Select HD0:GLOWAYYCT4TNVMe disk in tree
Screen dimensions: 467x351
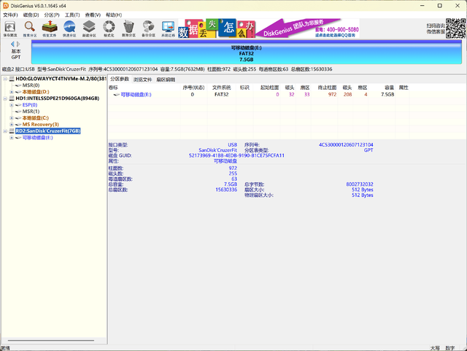[x=61, y=79]
